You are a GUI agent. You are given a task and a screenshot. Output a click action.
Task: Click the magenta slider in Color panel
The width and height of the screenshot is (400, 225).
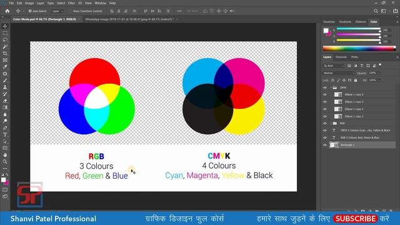tap(358, 34)
